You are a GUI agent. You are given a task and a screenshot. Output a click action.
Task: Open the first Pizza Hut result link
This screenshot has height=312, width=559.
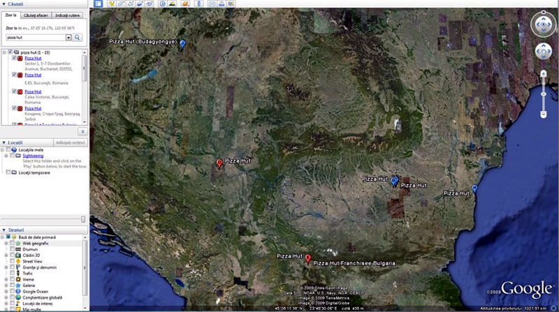pyautogui.click(x=33, y=58)
